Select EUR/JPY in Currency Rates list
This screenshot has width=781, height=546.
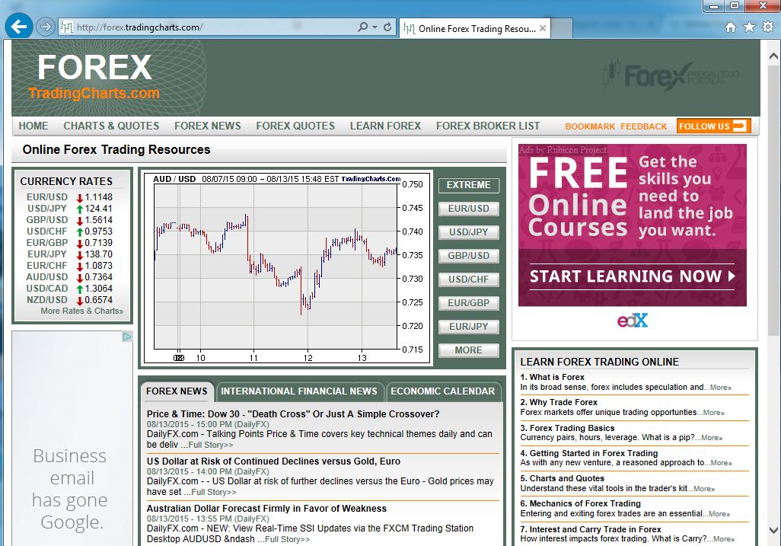coord(47,254)
